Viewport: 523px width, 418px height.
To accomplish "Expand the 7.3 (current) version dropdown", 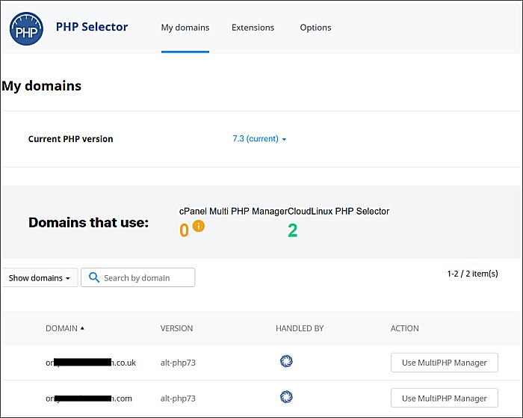I will point(259,139).
